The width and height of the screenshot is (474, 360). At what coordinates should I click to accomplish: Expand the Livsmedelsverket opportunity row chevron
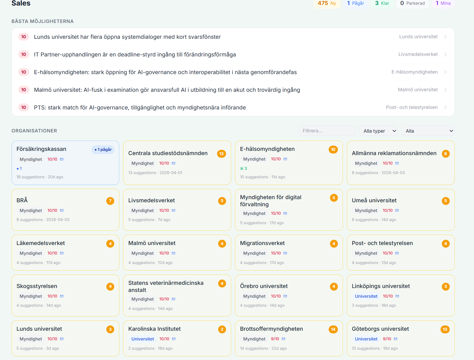coord(446,54)
